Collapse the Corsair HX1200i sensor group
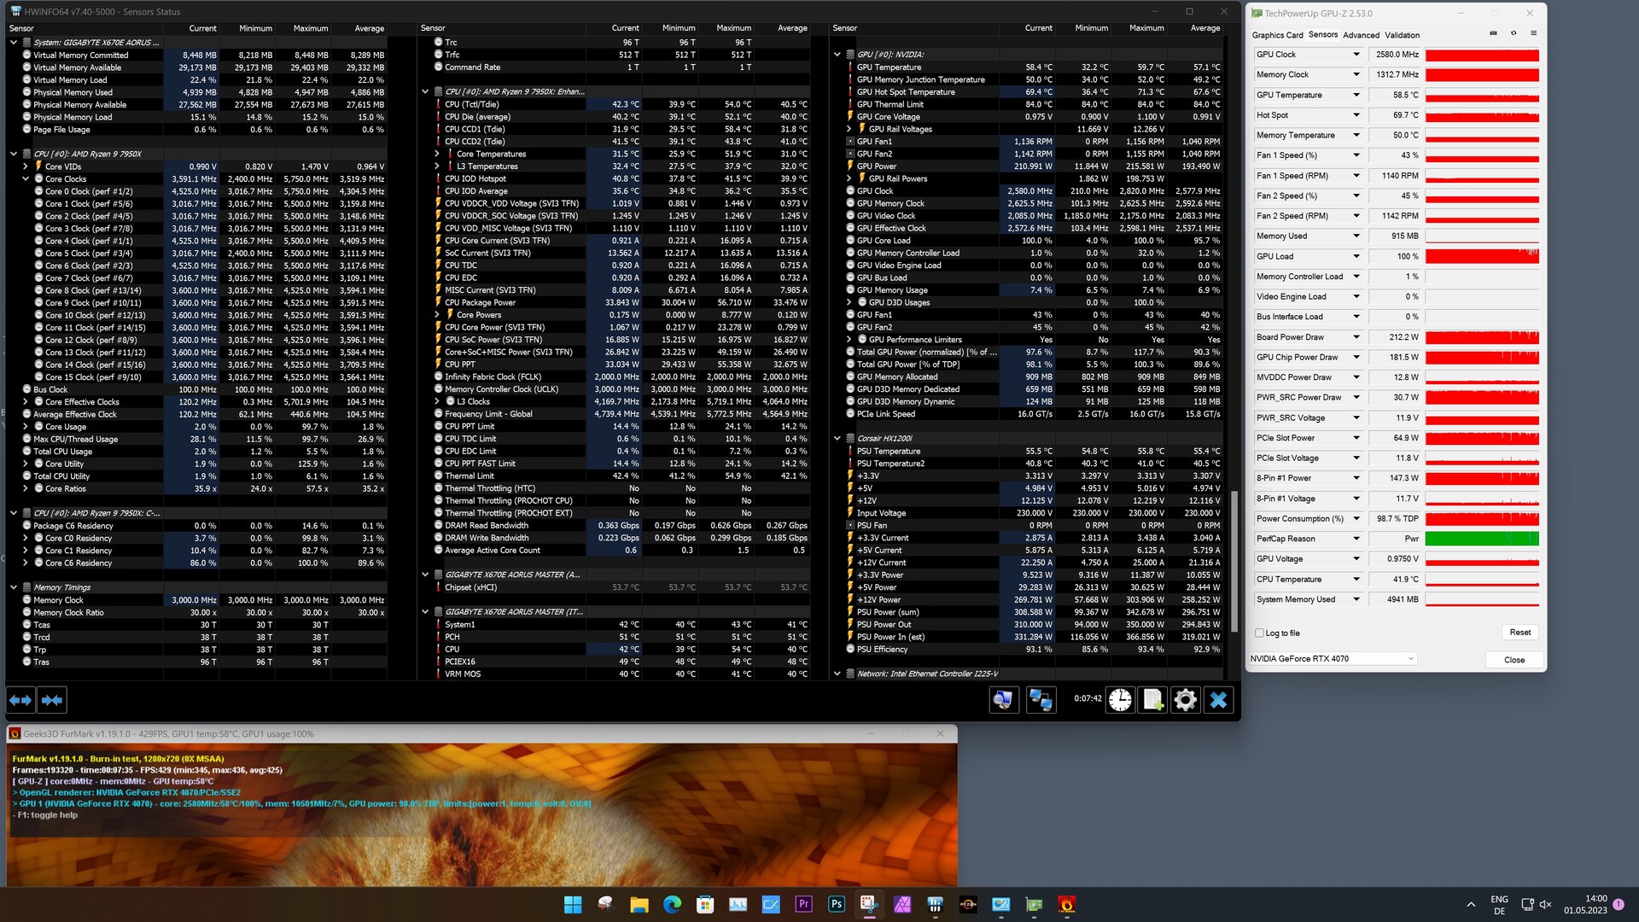 837,438
